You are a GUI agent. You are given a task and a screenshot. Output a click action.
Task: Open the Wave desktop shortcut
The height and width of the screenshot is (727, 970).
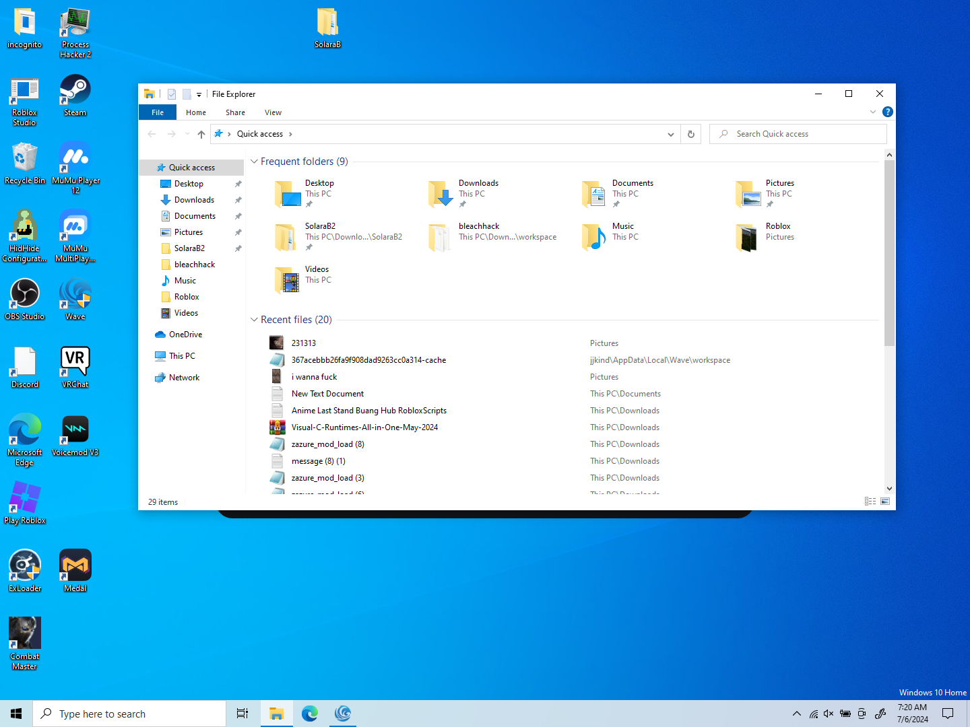click(75, 300)
